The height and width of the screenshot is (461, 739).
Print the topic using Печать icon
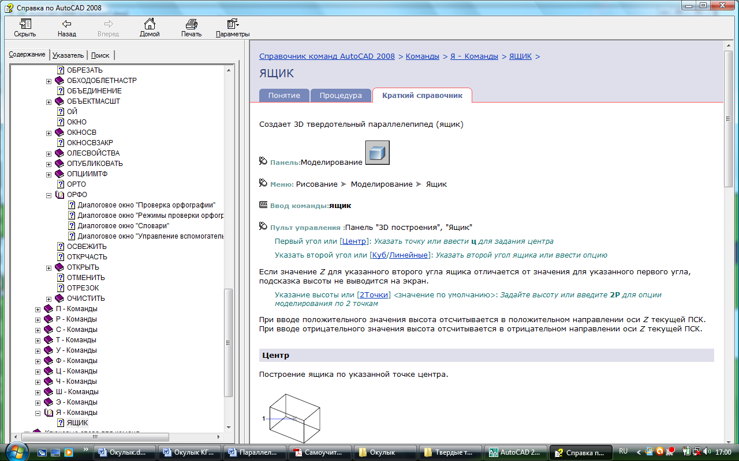(x=192, y=24)
